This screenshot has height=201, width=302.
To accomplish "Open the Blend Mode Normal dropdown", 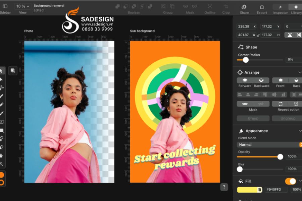I will point(269,145).
